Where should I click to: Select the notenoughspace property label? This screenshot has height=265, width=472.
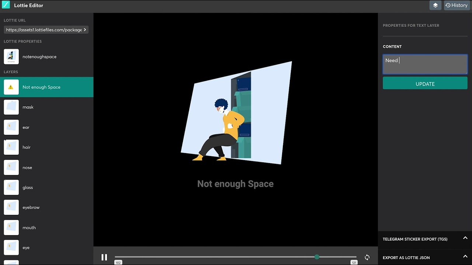[x=39, y=57]
